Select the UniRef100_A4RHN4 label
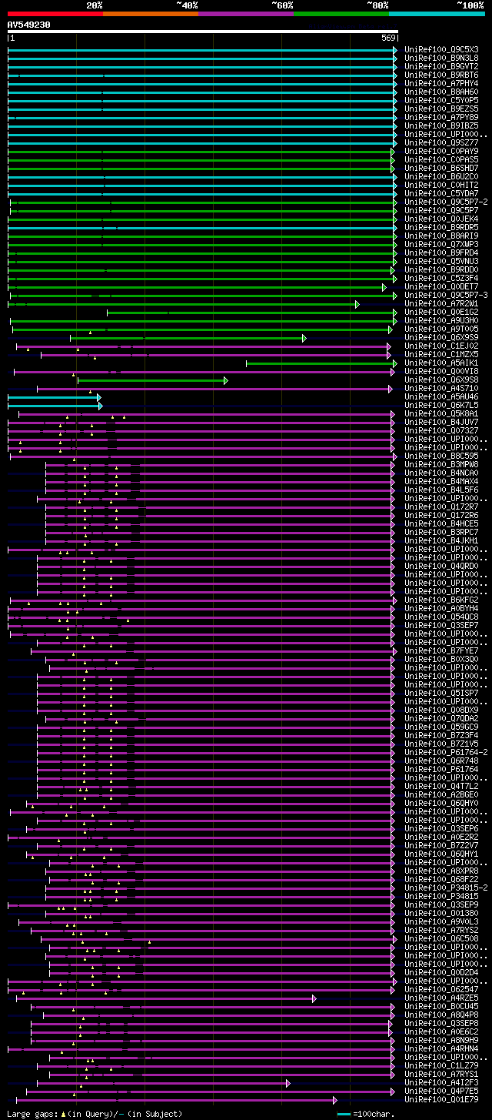 [x=441, y=1048]
